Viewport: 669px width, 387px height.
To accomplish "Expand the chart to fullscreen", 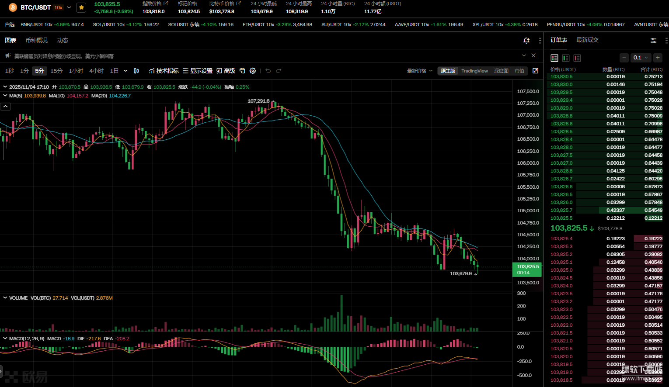I will click(x=535, y=71).
